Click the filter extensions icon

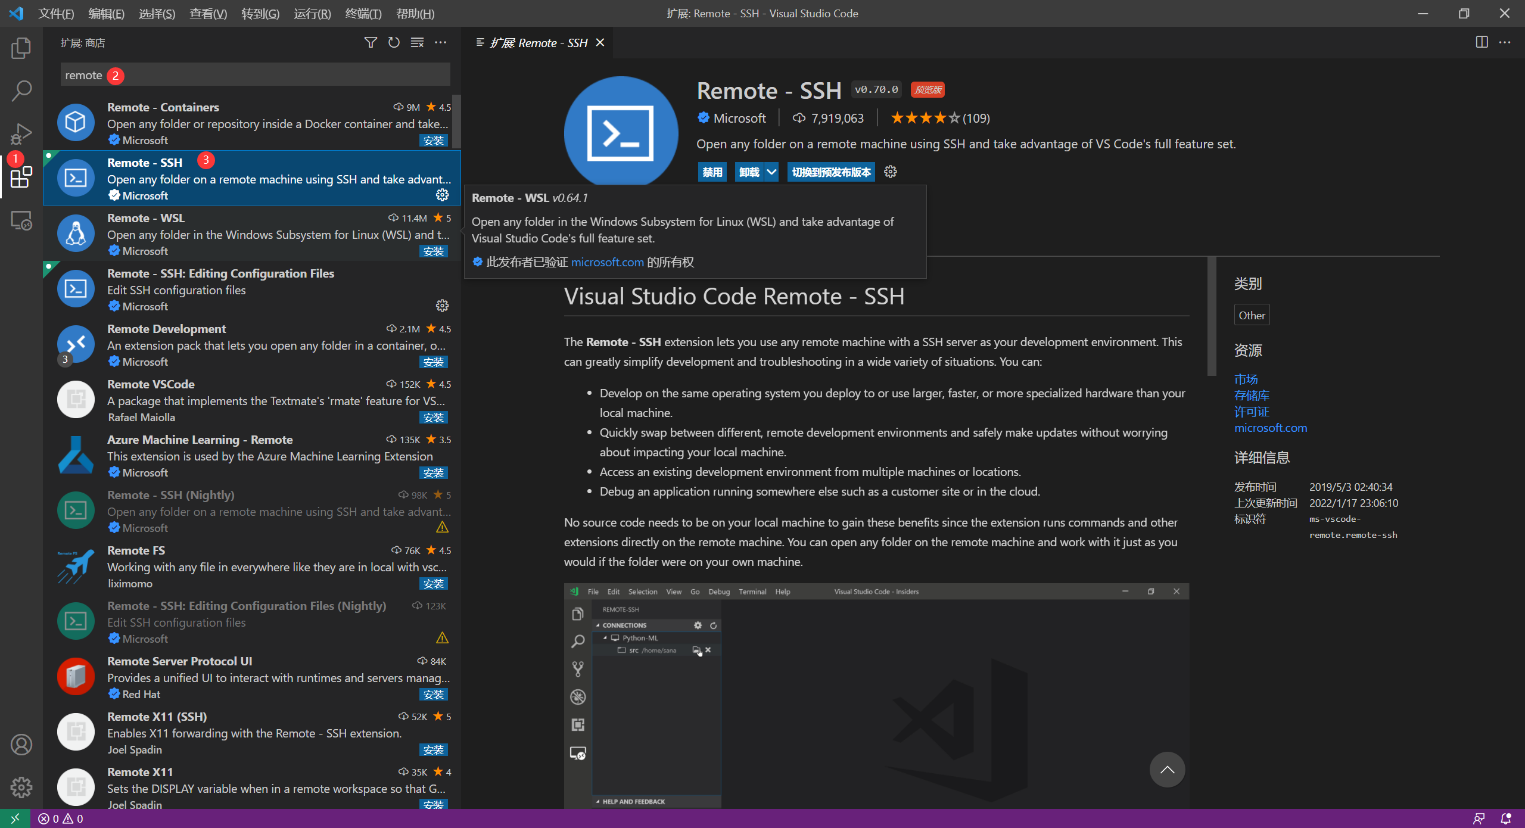tap(371, 42)
